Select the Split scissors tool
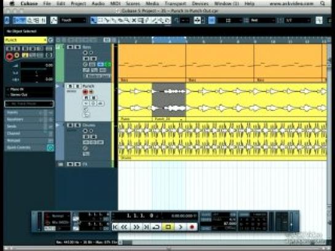Image resolution: width=335 pixels, height=251 pixels. coord(107,20)
